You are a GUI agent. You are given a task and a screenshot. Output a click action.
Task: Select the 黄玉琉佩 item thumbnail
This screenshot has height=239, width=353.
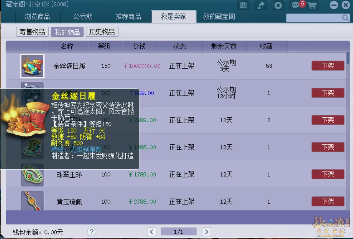pyautogui.click(x=32, y=200)
